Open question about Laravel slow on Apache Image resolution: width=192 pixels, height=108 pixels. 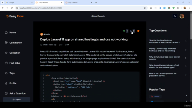tap(165, 58)
